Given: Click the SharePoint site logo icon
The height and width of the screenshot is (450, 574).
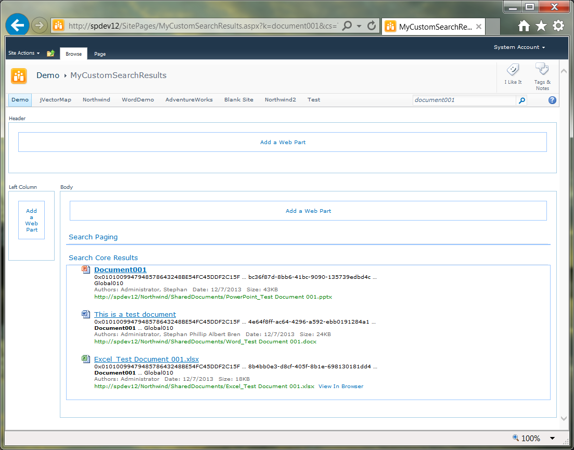Looking at the screenshot, I should 19,75.
